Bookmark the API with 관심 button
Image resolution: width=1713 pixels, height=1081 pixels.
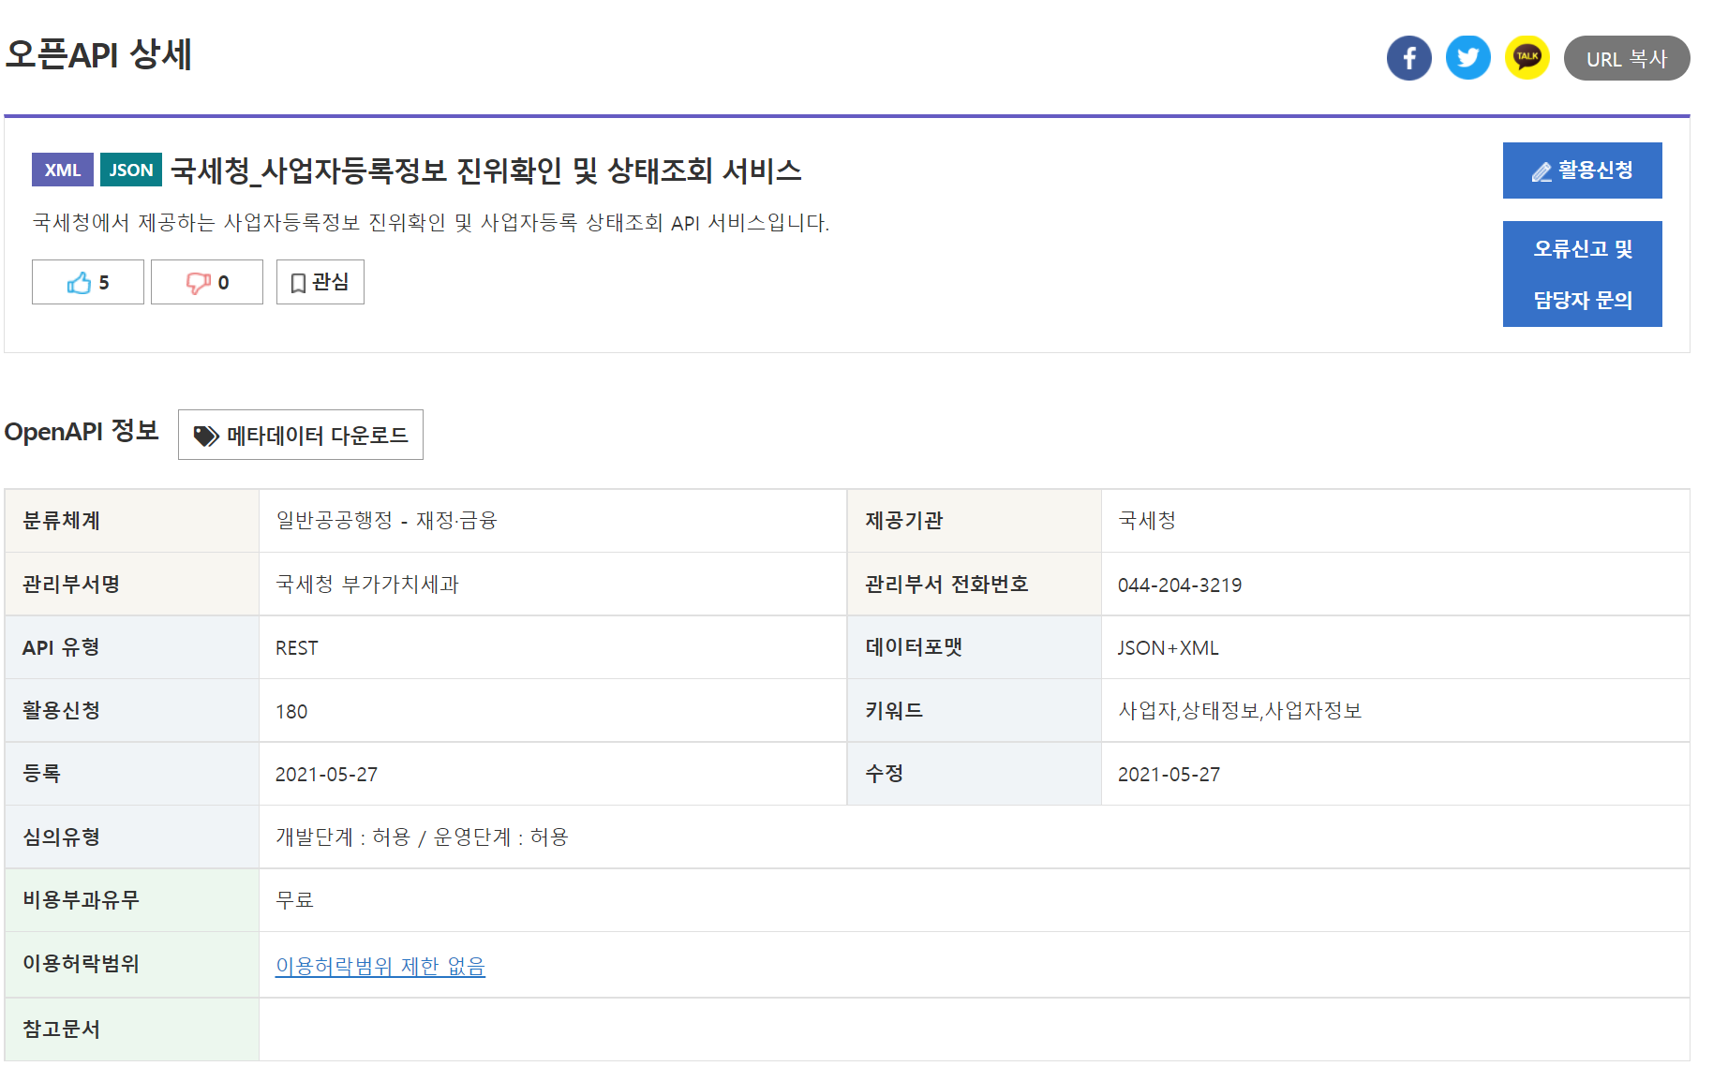[x=320, y=282]
